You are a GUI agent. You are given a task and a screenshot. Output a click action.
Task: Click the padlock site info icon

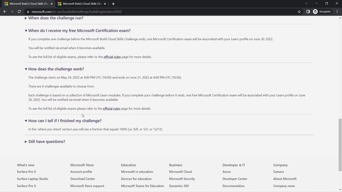28,12
